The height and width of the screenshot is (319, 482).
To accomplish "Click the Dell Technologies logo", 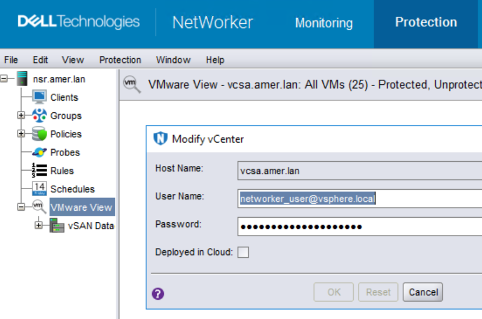I will 79,22.
